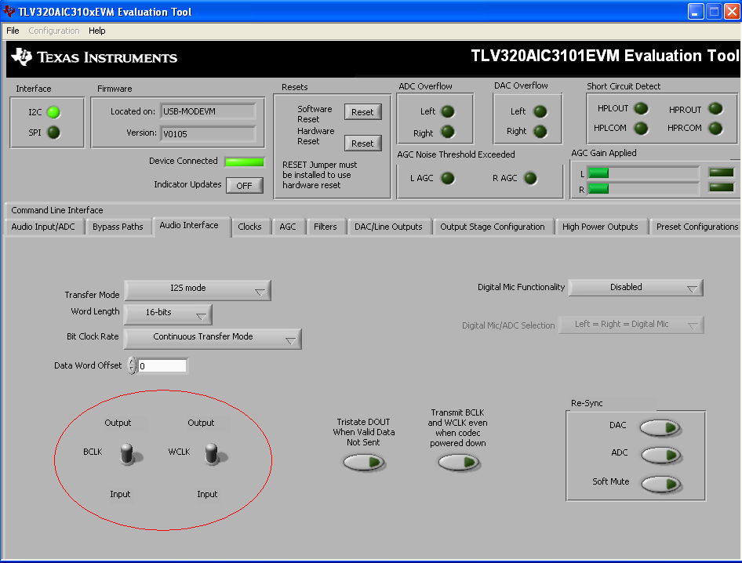Switch to the AGC tab
Screen dimensions: 742x563
[288, 227]
